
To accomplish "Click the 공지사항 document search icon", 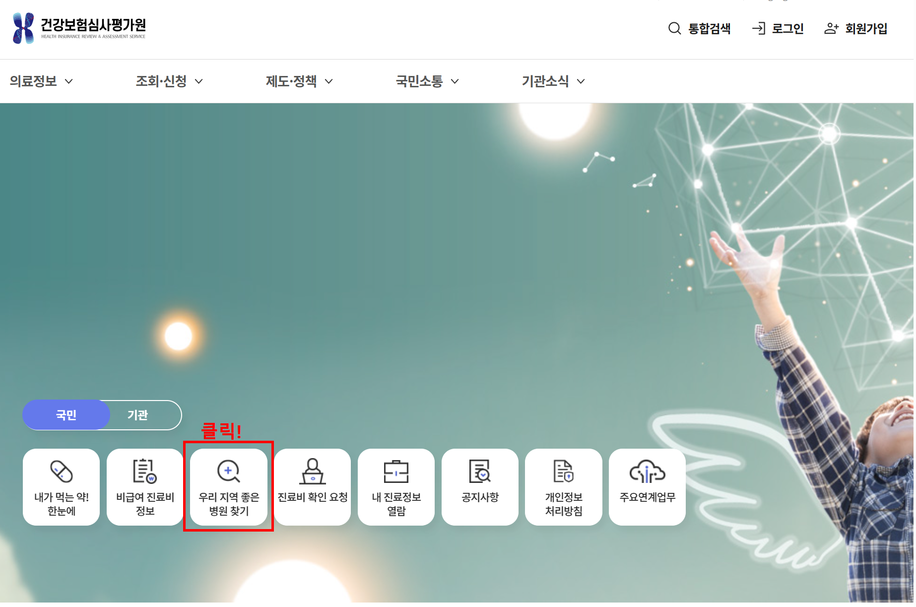I will pyautogui.click(x=480, y=471).
